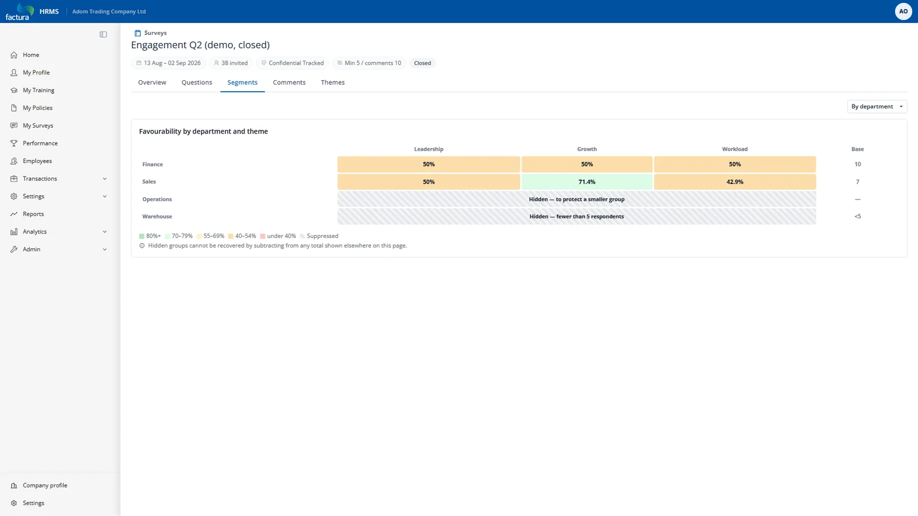Open the Comments tab
The image size is (918, 516).
coord(289,83)
